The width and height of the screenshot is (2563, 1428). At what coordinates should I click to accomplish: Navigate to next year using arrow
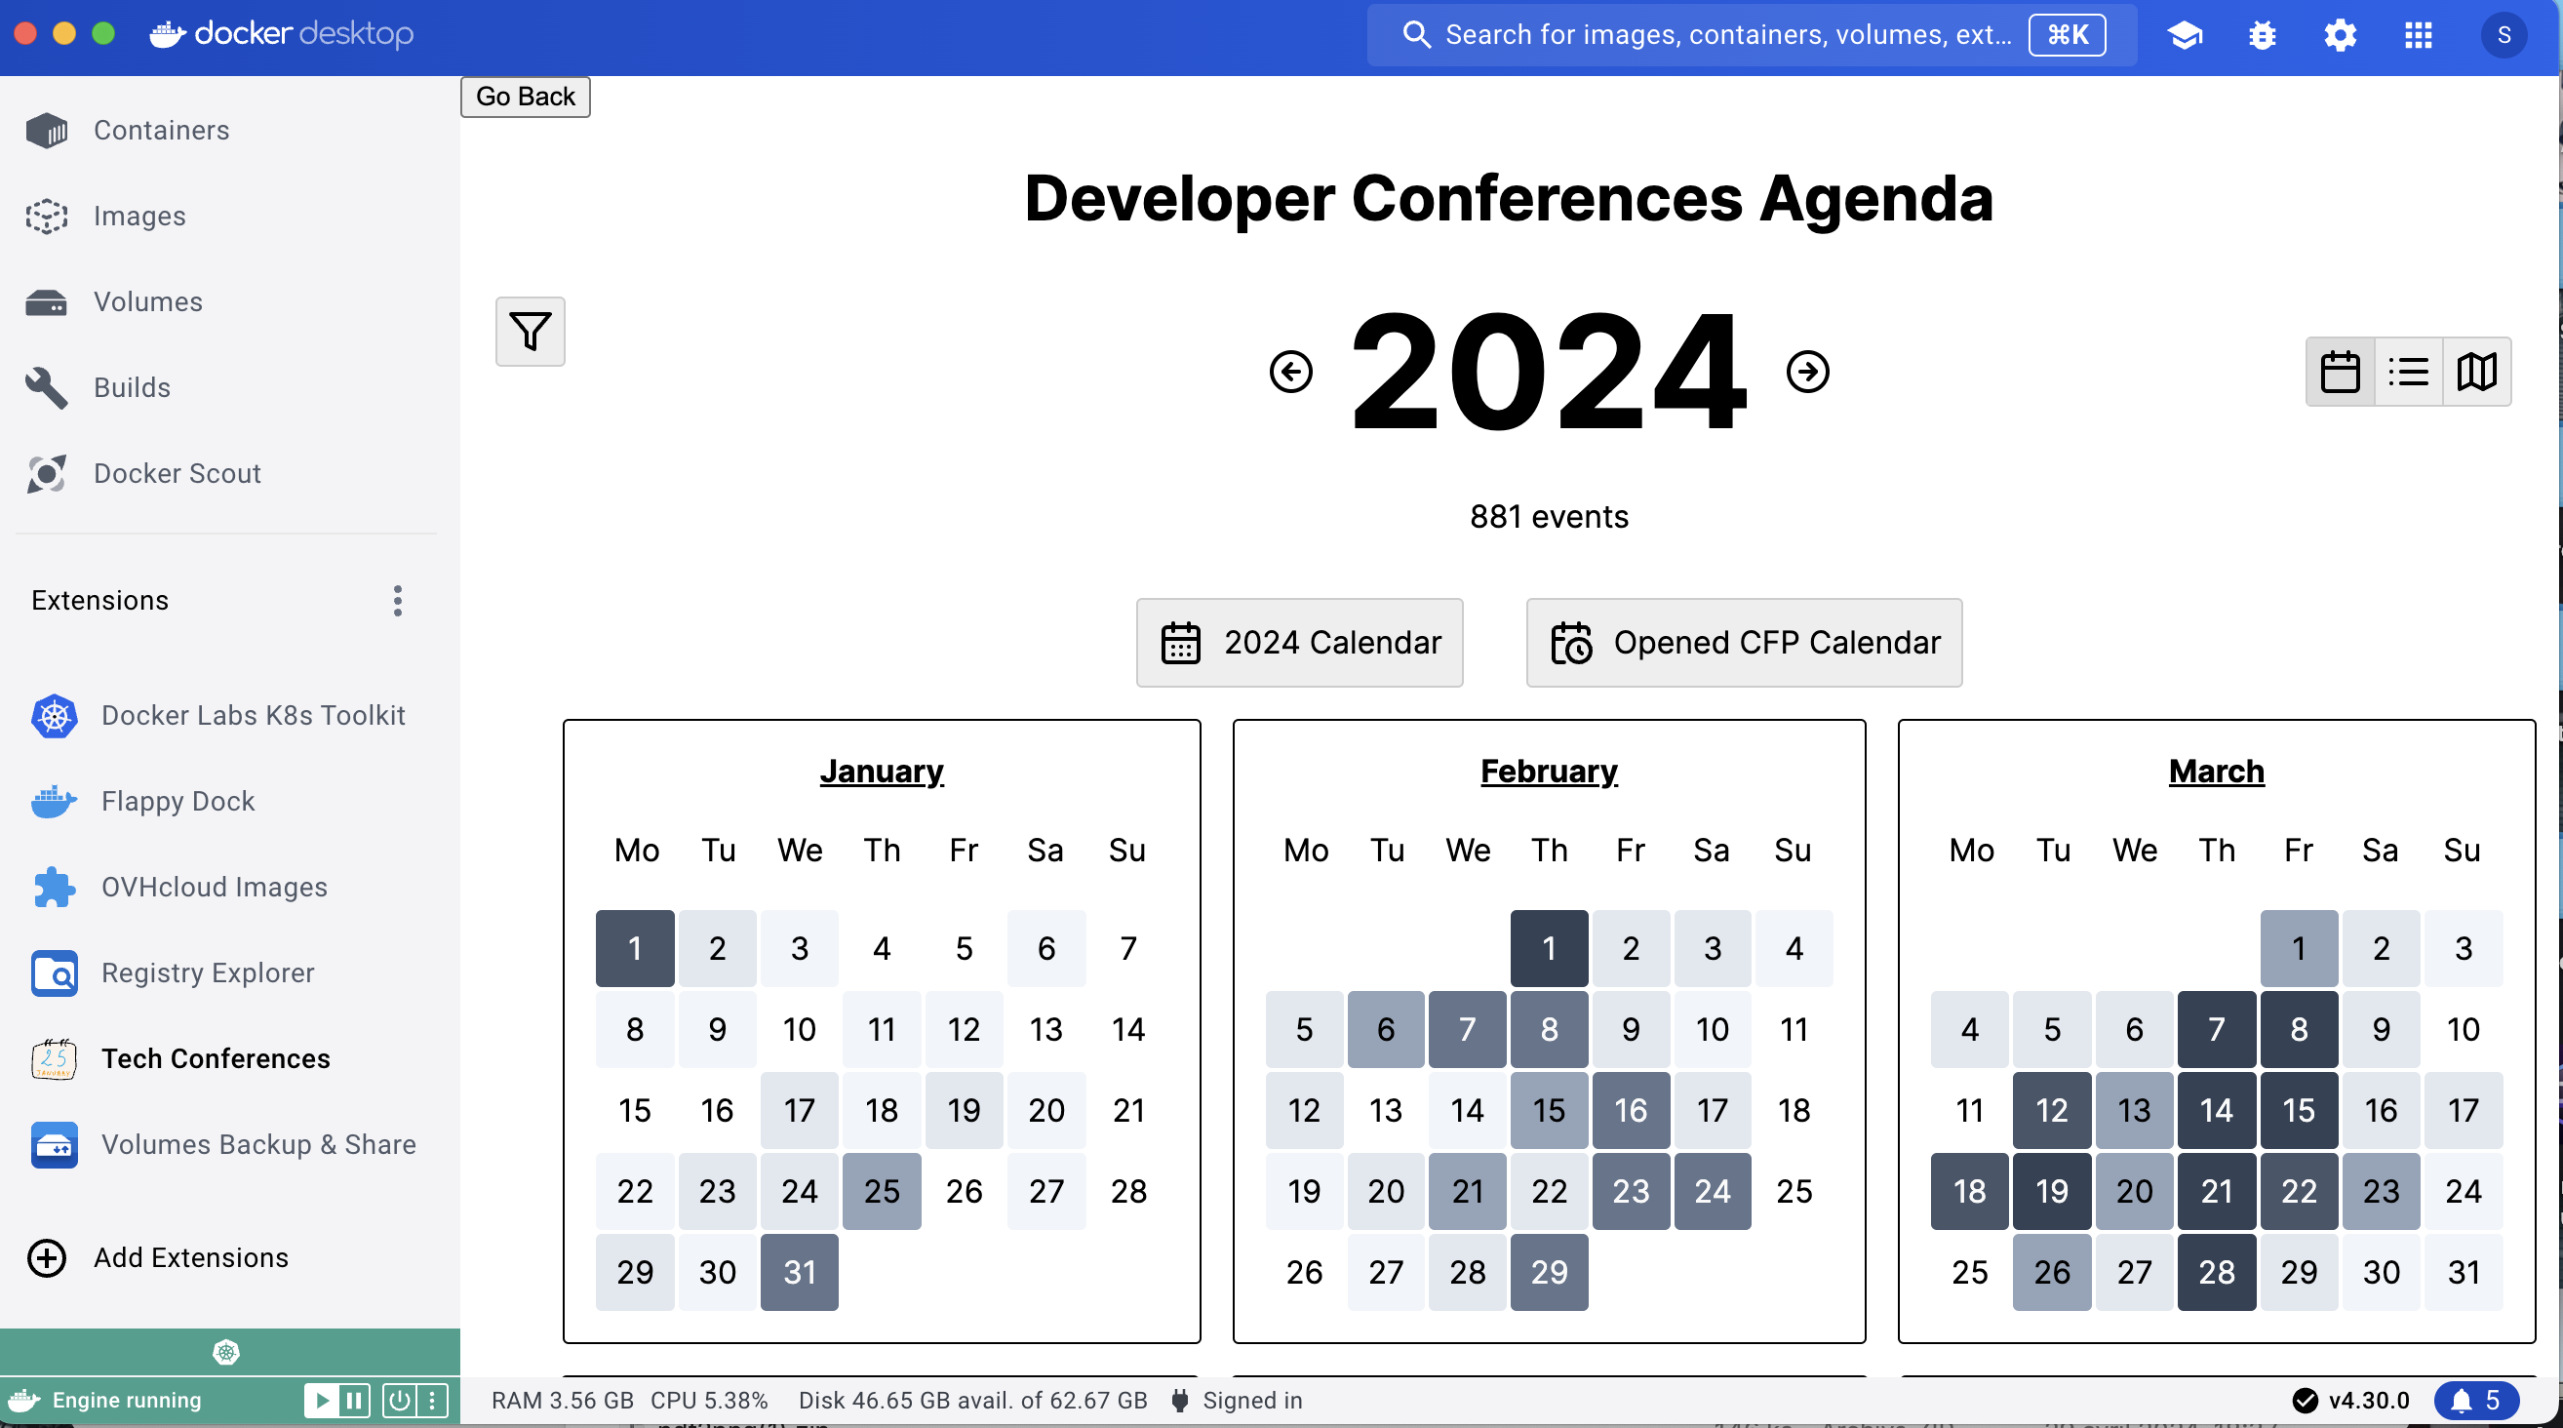coord(1807,371)
